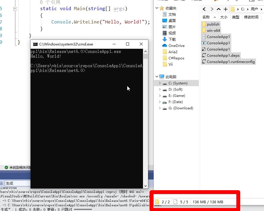Click the plus icon beside navigation arrows
The image size is (264, 211).
click(x=226, y=9)
